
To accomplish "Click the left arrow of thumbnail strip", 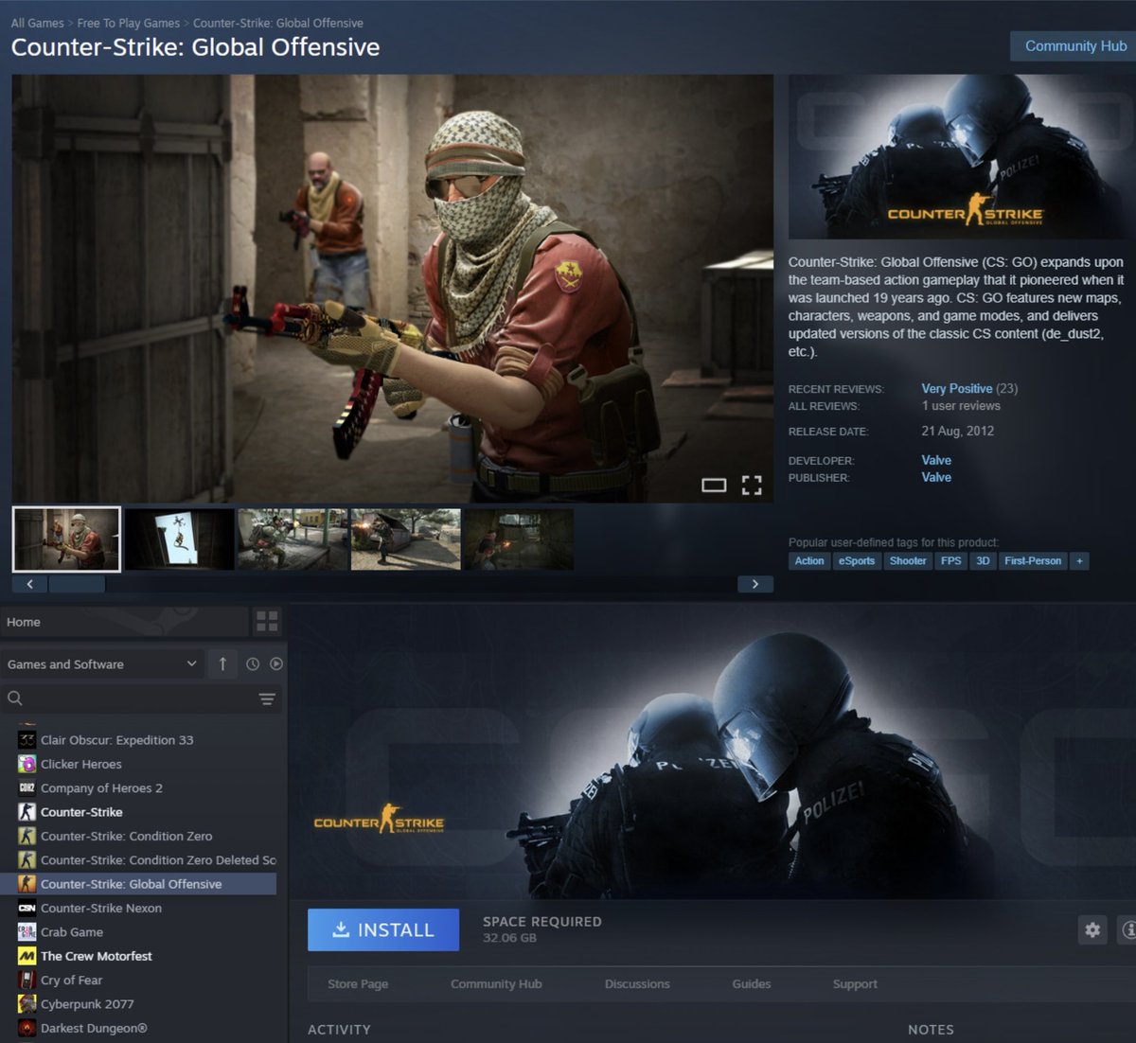I will [x=29, y=584].
